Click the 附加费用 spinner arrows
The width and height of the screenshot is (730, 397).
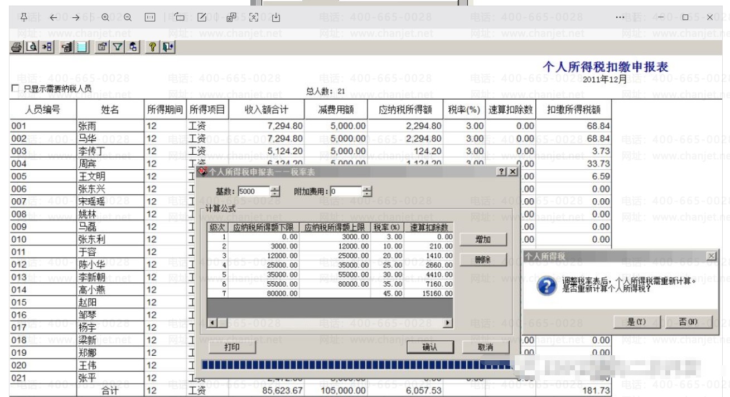tap(367, 192)
